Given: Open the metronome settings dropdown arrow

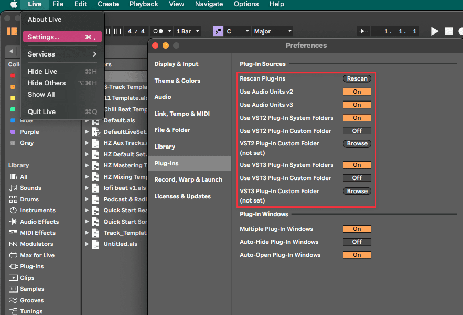Looking at the screenshot, I should 169,31.
